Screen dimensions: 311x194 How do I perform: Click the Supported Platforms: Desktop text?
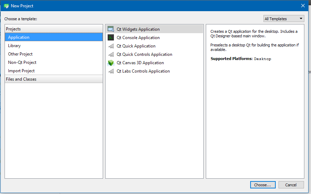pos(241,59)
